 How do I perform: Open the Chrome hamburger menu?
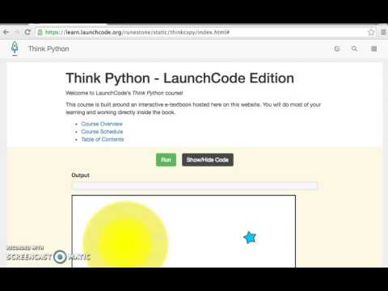pyautogui.click(x=384, y=32)
